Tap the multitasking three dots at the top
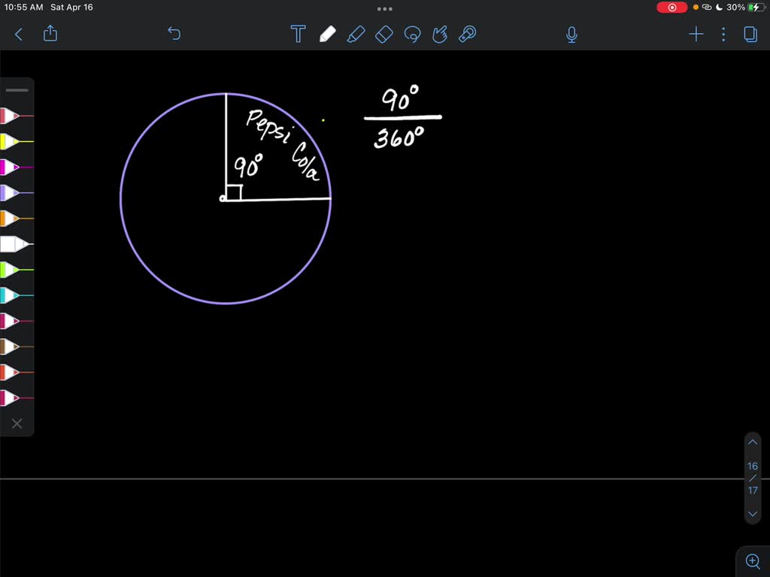770x577 pixels. pyautogui.click(x=384, y=9)
